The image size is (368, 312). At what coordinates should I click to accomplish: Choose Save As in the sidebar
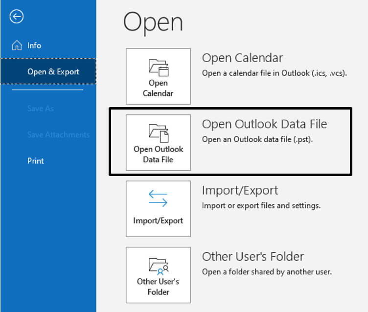(x=41, y=109)
